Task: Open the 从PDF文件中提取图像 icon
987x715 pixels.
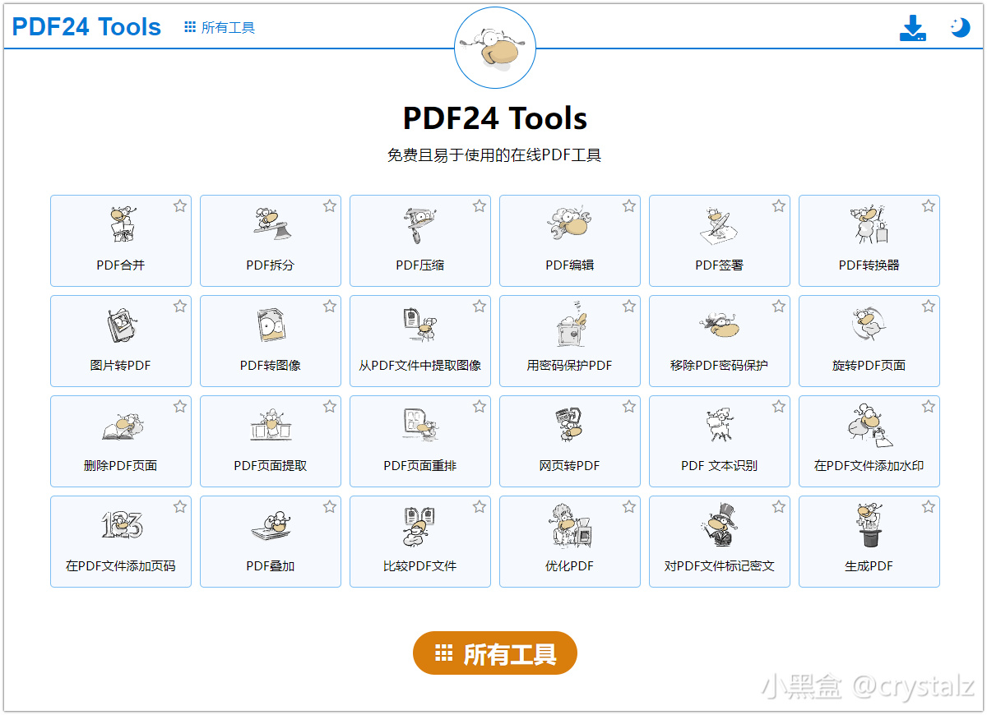Action: 420,325
